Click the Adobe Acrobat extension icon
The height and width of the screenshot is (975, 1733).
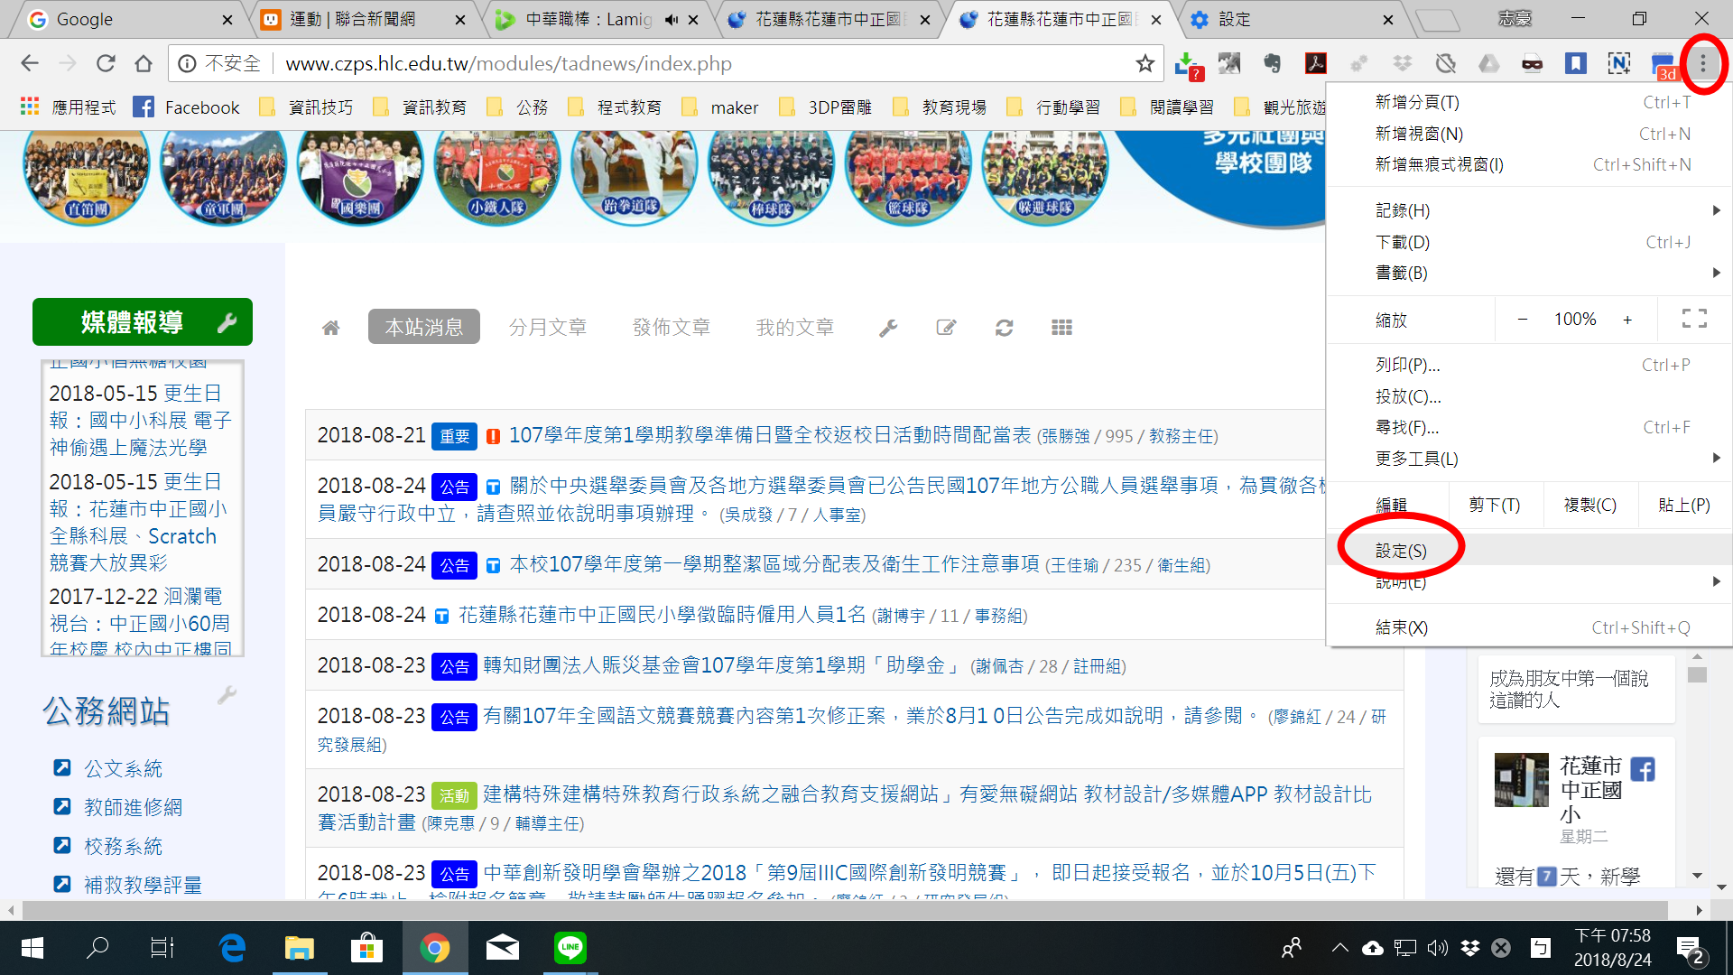click(1315, 63)
